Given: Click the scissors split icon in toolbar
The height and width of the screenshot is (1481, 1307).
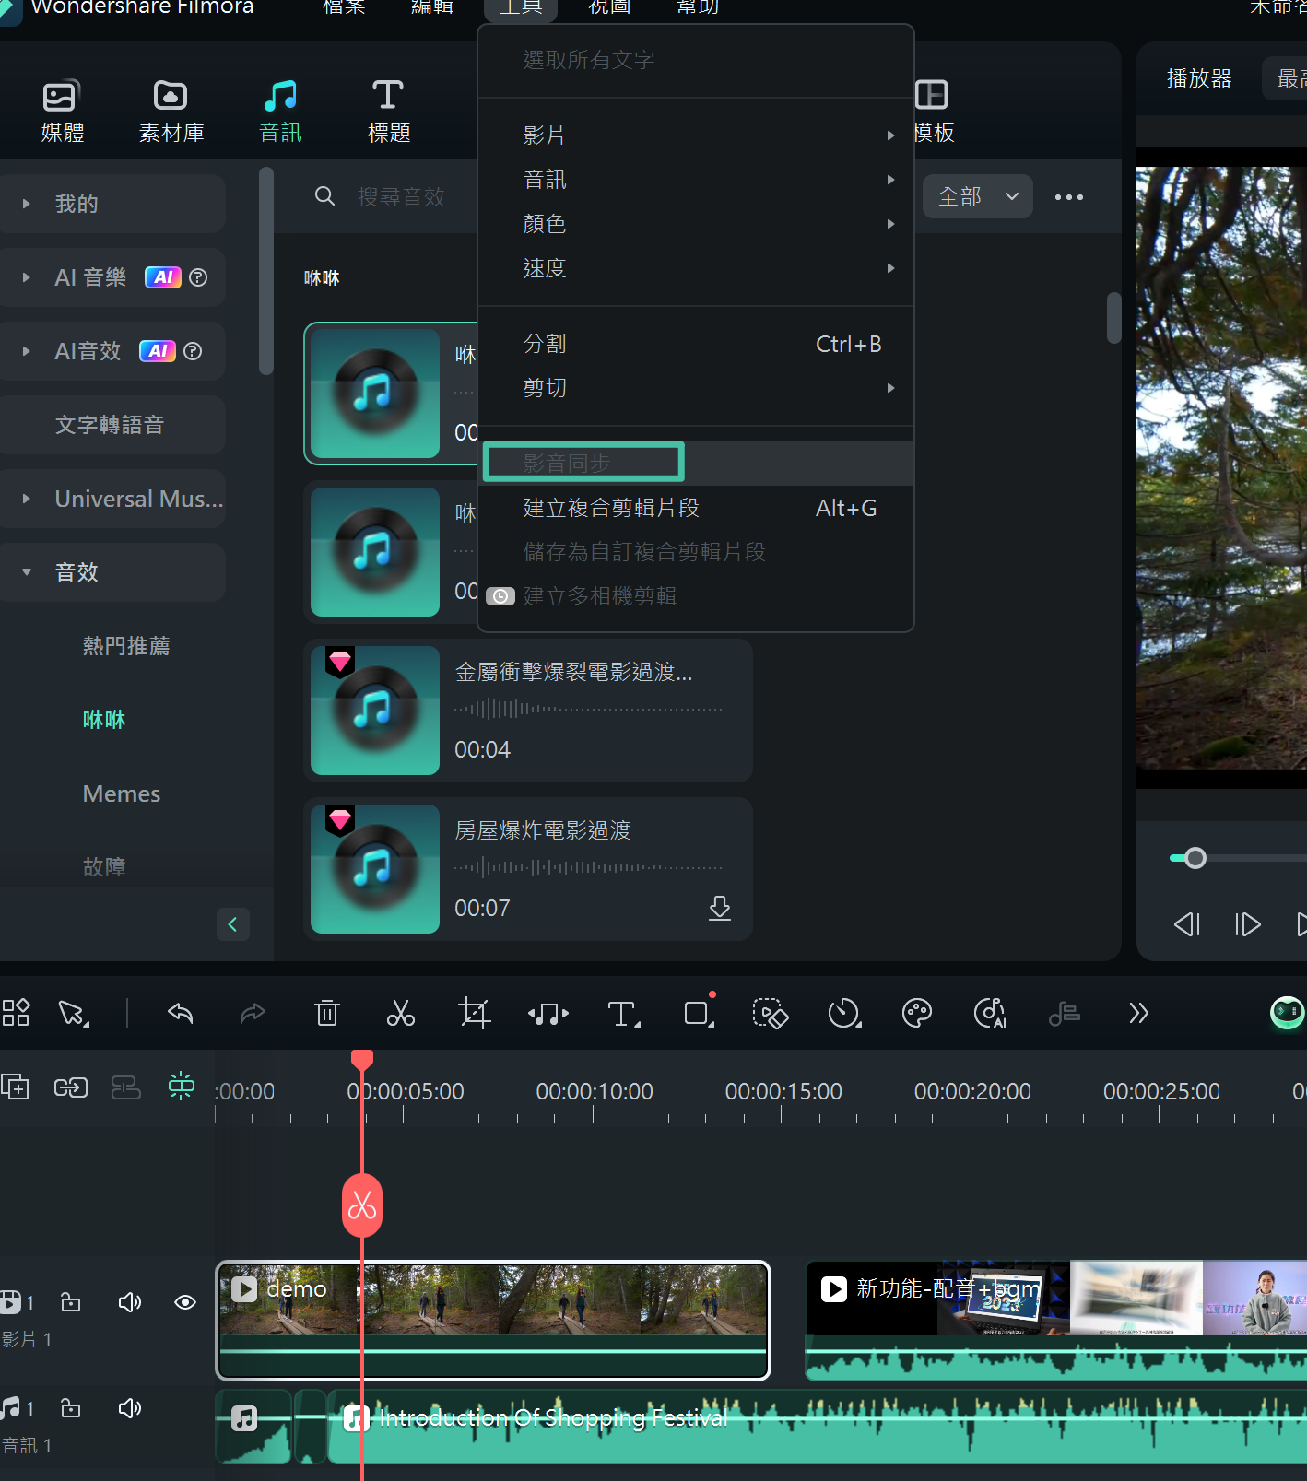Looking at the screenshot, I should click(x=400, y=1014).
